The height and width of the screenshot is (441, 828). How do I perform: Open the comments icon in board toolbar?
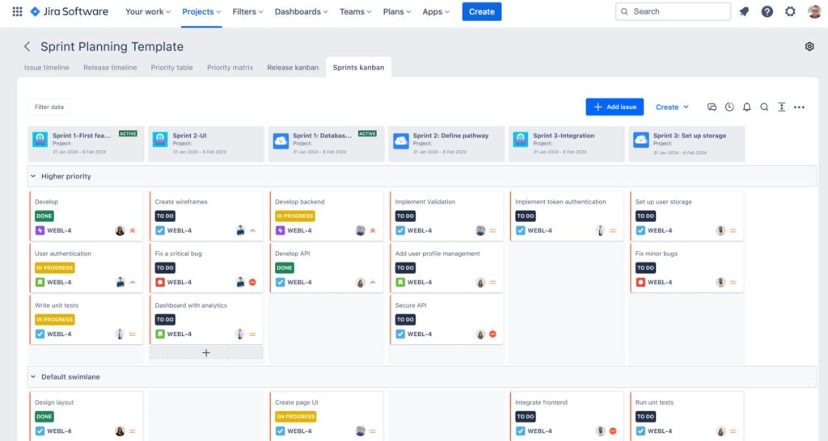712,107
